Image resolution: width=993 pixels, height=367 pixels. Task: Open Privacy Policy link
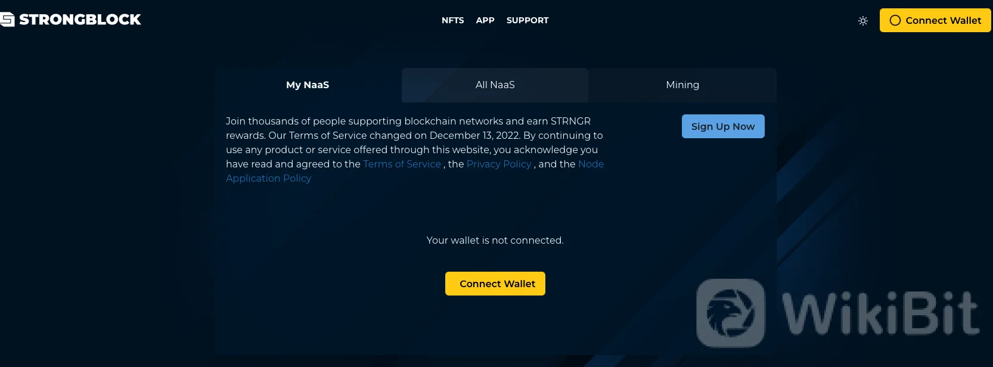click(x=499, y=164)
